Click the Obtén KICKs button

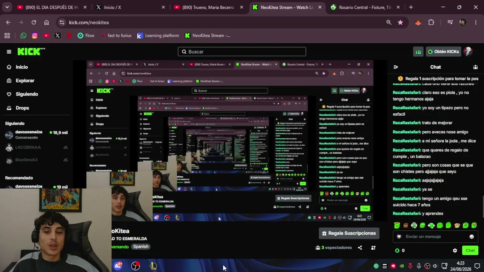pos(443,52)
